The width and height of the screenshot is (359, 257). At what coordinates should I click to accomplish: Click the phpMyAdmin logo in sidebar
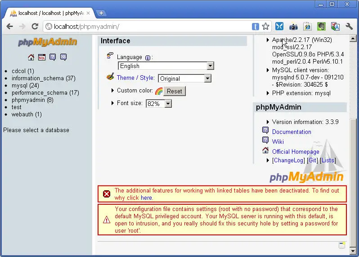47,42
